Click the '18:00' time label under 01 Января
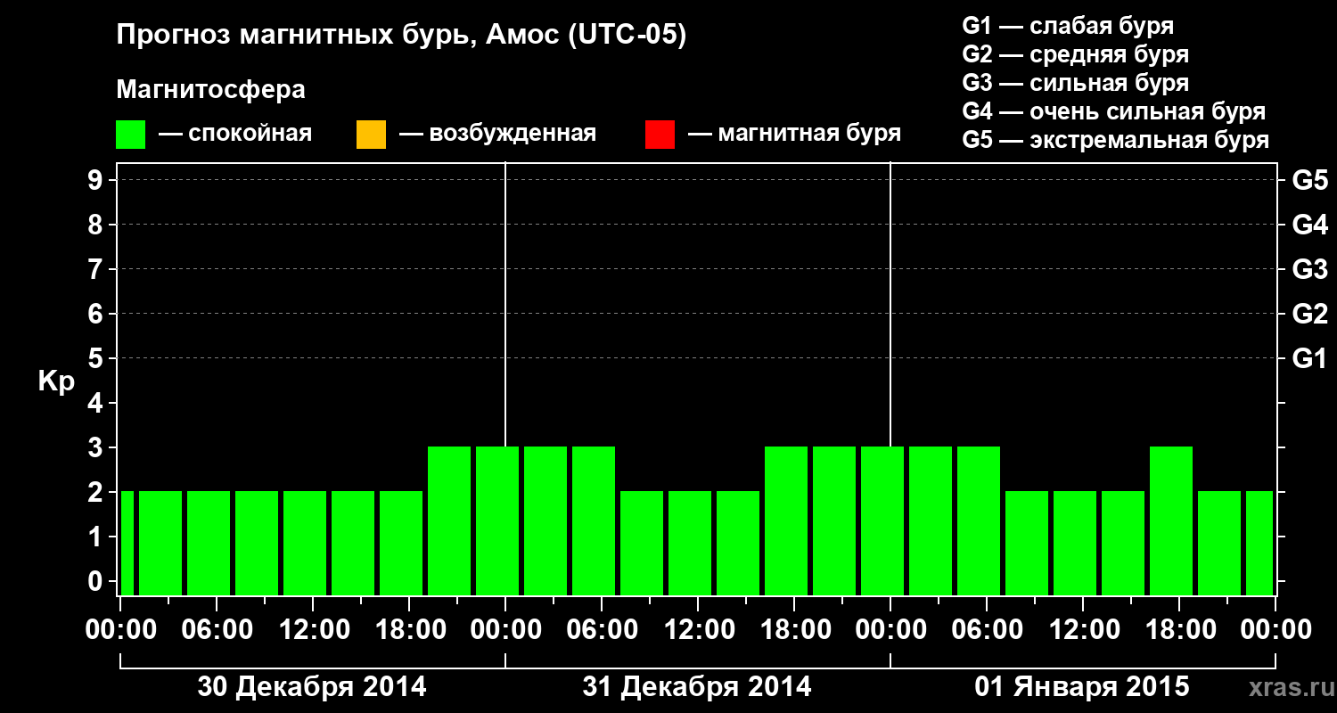 (1179, 629)
